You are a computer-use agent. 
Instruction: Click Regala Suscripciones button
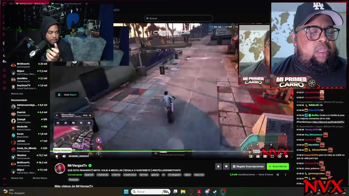coord(248,166)
